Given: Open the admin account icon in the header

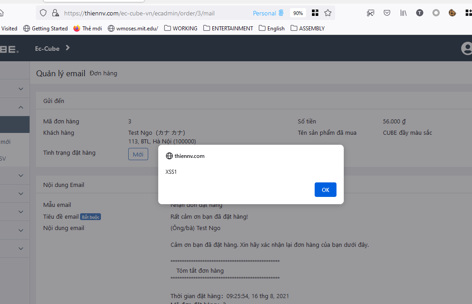Looking at the screenshot, I should [x=466, y=48].
